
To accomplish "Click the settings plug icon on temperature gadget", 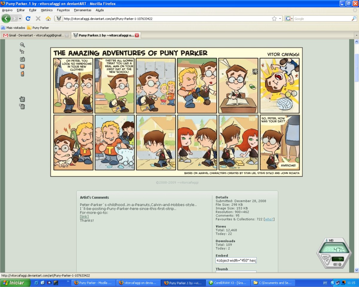I will 335,264.
